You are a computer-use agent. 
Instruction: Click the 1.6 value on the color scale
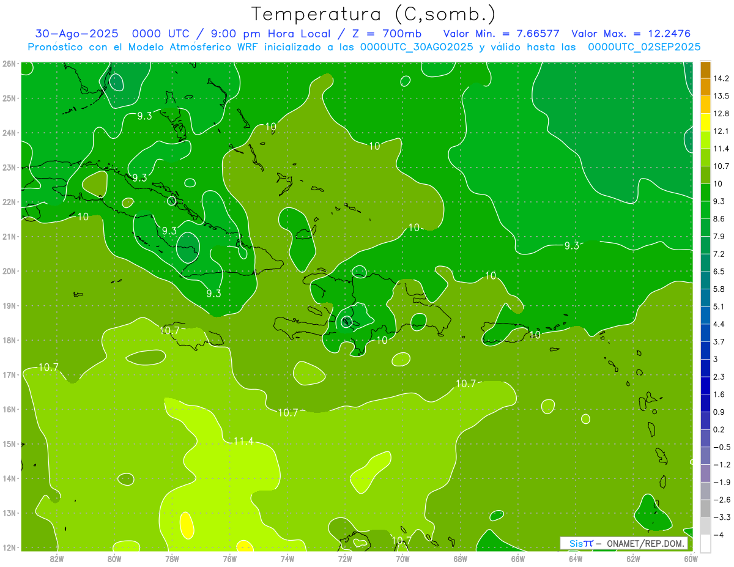[719, 395]
